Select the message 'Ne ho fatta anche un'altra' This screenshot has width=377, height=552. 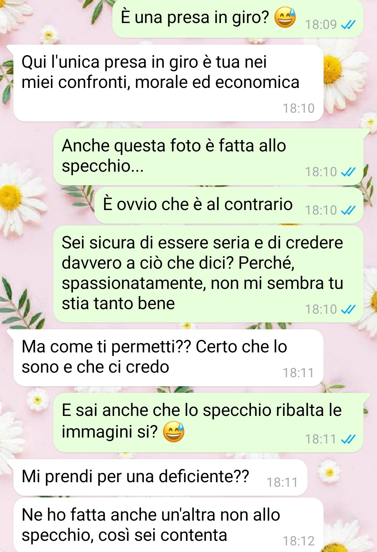pyautogui.click(x=168, y=525)
